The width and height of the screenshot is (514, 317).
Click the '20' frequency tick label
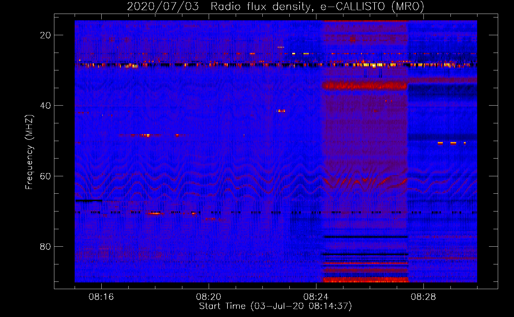[45, 35]
